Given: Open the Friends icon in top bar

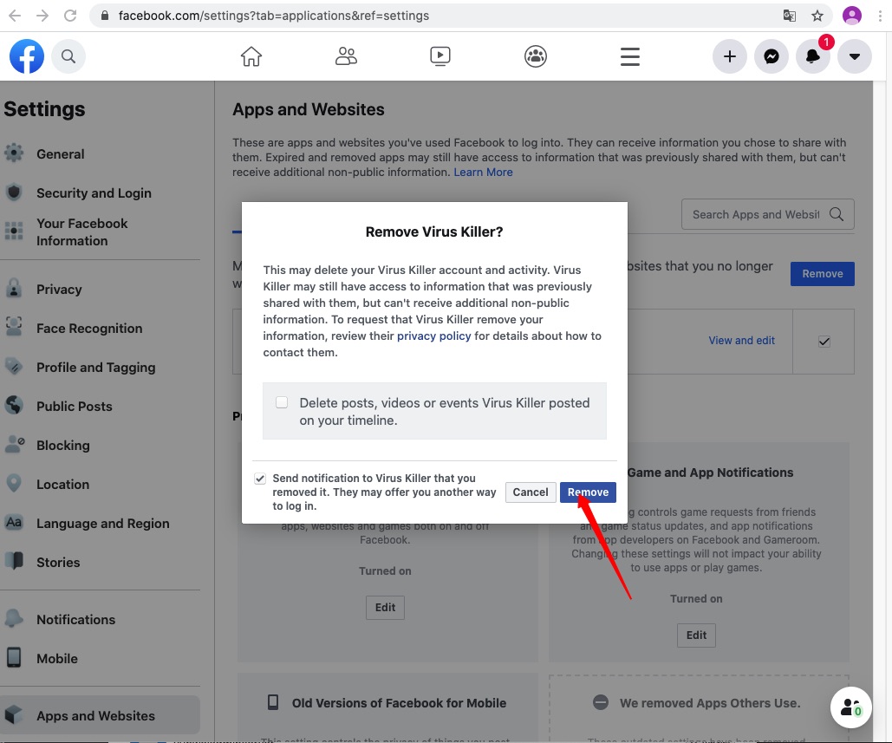Looking at the screenshot, I should pyautogui.click(x=346, y=56).
